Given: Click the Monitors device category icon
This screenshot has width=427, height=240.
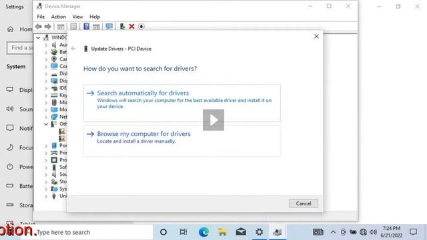Looking at the screenshot, I should (x=54, y=109).
